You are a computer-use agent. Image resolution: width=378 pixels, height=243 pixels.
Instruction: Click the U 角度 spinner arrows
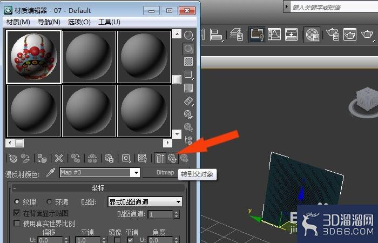(x=177, y=240)
